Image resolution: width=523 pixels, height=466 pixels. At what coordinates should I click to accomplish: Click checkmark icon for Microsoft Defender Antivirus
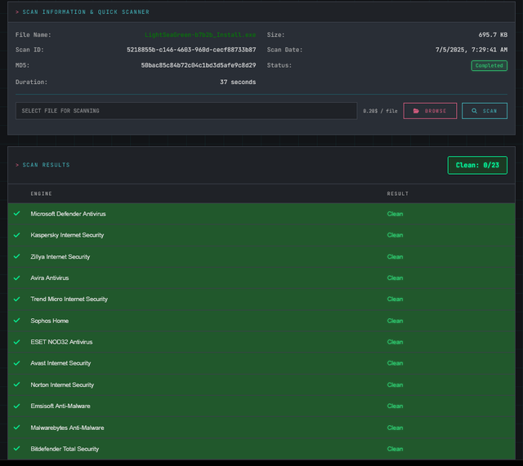point(16,214)
